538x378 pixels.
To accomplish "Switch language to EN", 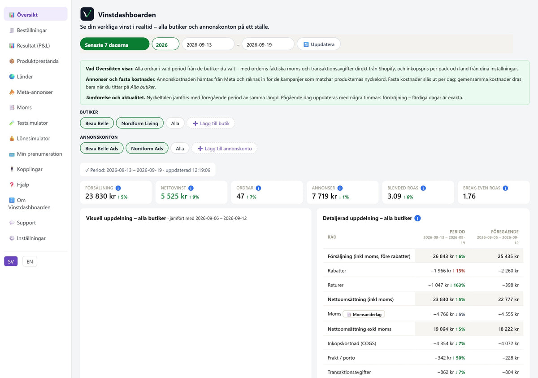I will pyautogui.click(x=30, y=262).
